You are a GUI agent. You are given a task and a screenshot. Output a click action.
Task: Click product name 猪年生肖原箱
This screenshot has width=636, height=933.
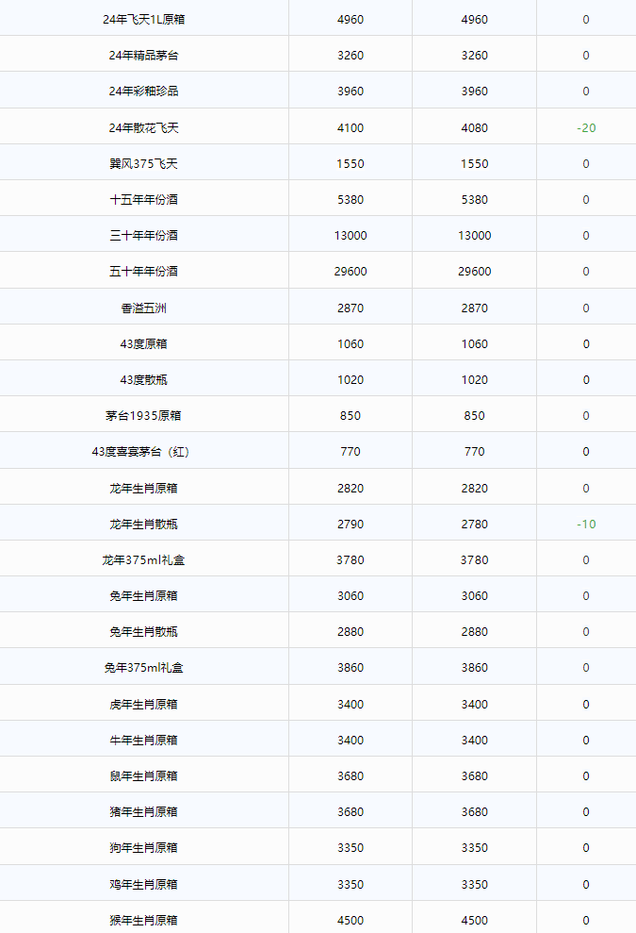tap(144, 811)
